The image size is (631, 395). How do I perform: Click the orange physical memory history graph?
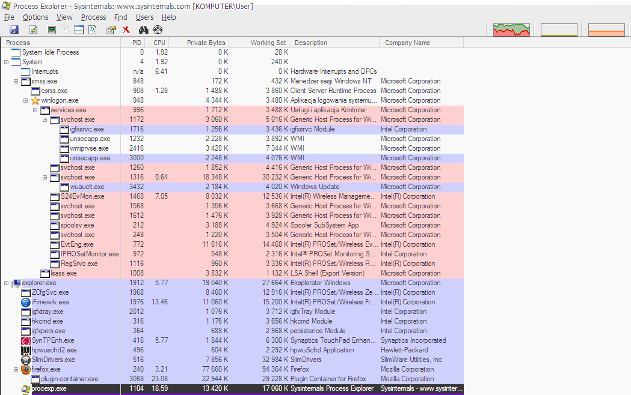(606, 29)
